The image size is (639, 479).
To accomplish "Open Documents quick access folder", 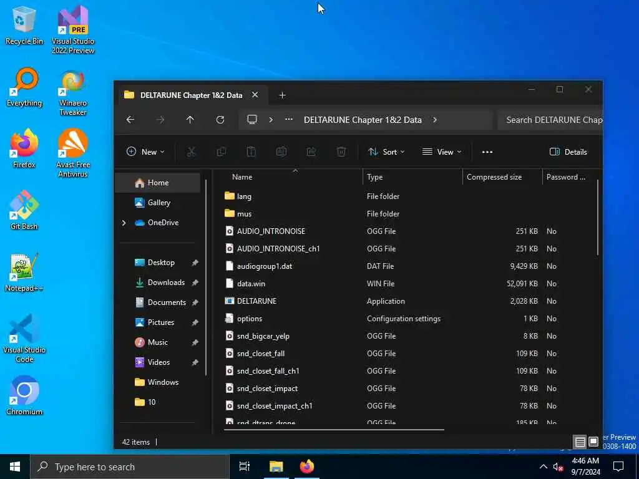I will [158, 302].
